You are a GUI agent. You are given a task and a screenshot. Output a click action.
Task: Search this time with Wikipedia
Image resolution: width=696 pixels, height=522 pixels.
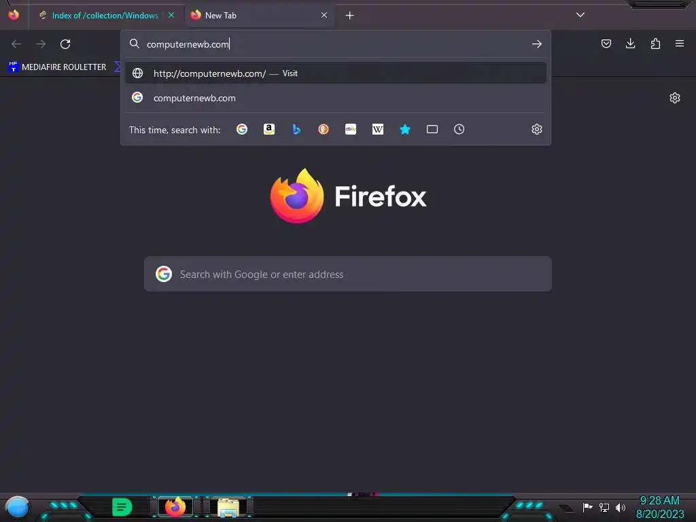pyautogui.click(x=378, y=129)
